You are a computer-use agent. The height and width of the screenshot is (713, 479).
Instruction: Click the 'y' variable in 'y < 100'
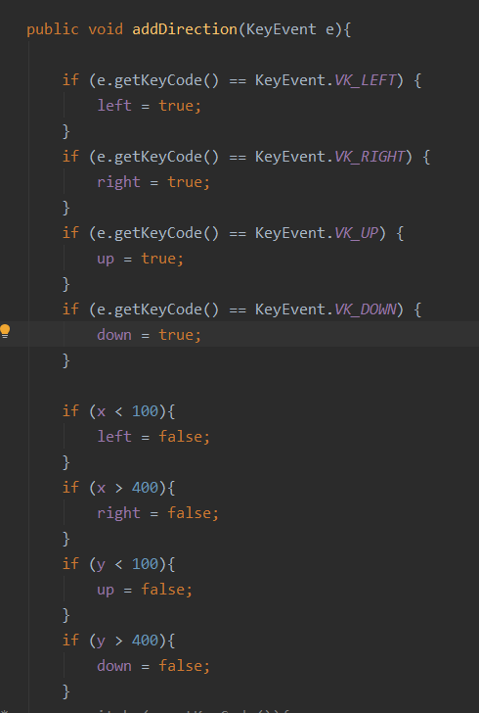click(101, 565)
